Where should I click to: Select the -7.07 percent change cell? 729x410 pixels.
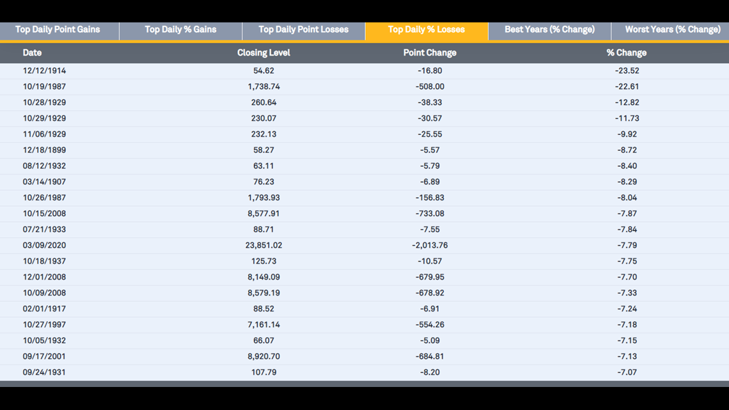point(626,372)
